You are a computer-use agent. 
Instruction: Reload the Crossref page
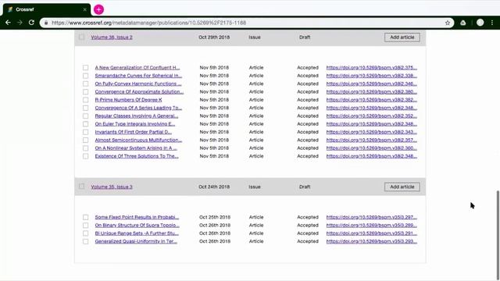(31, 23)
